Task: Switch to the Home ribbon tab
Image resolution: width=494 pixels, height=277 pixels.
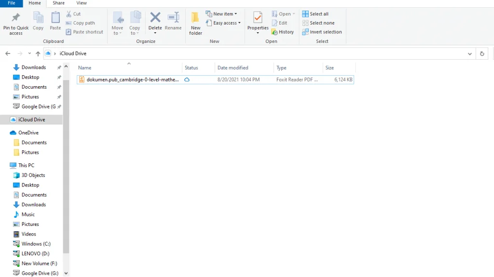Action: (x=35, y=3)
